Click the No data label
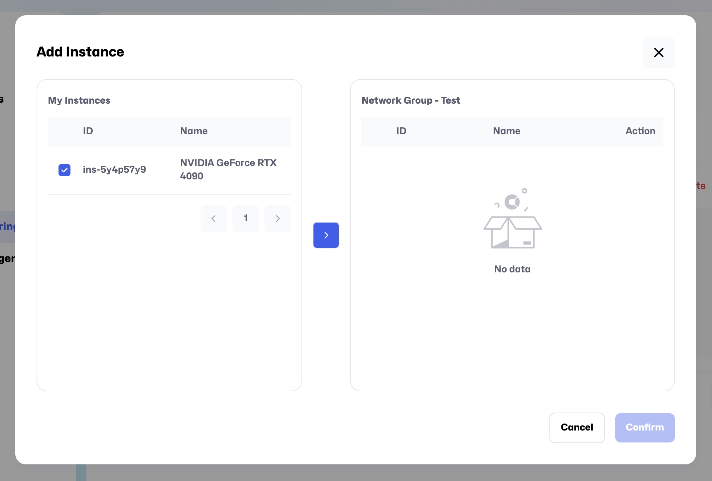Viewport: 712px width, 481px height. [512, 269]
